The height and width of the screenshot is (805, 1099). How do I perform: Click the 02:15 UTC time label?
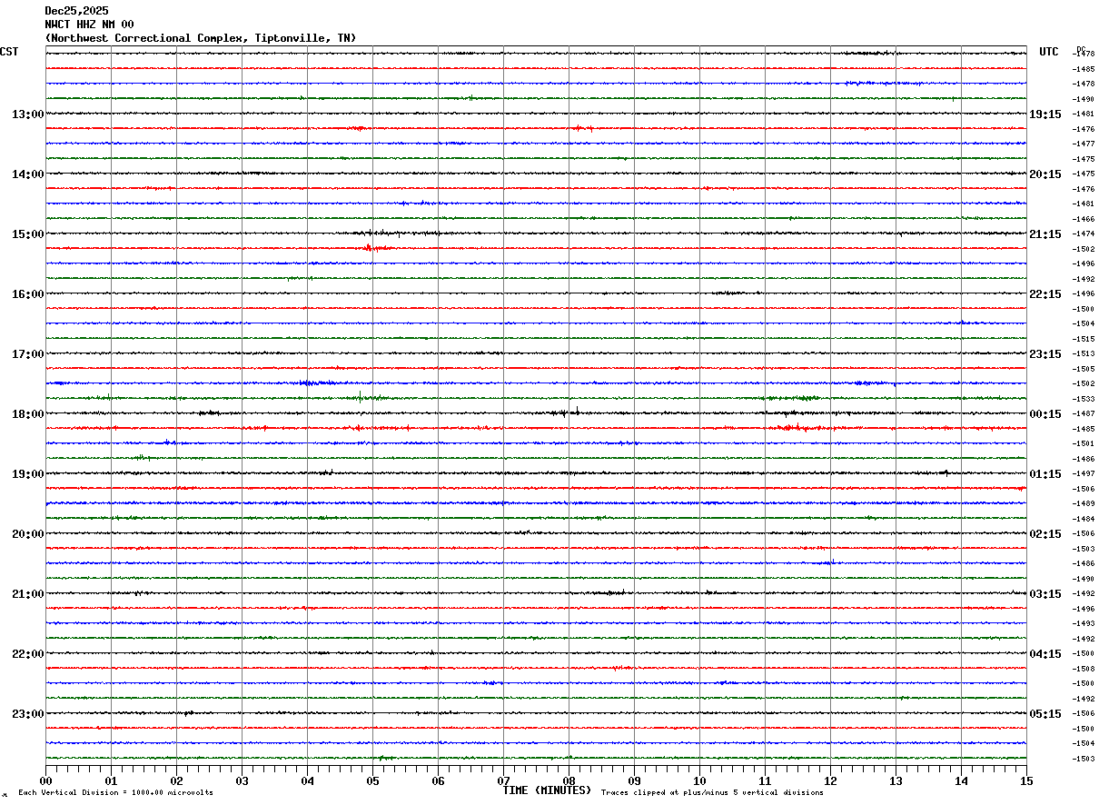pyautogui.click(x=1045, y=534)
